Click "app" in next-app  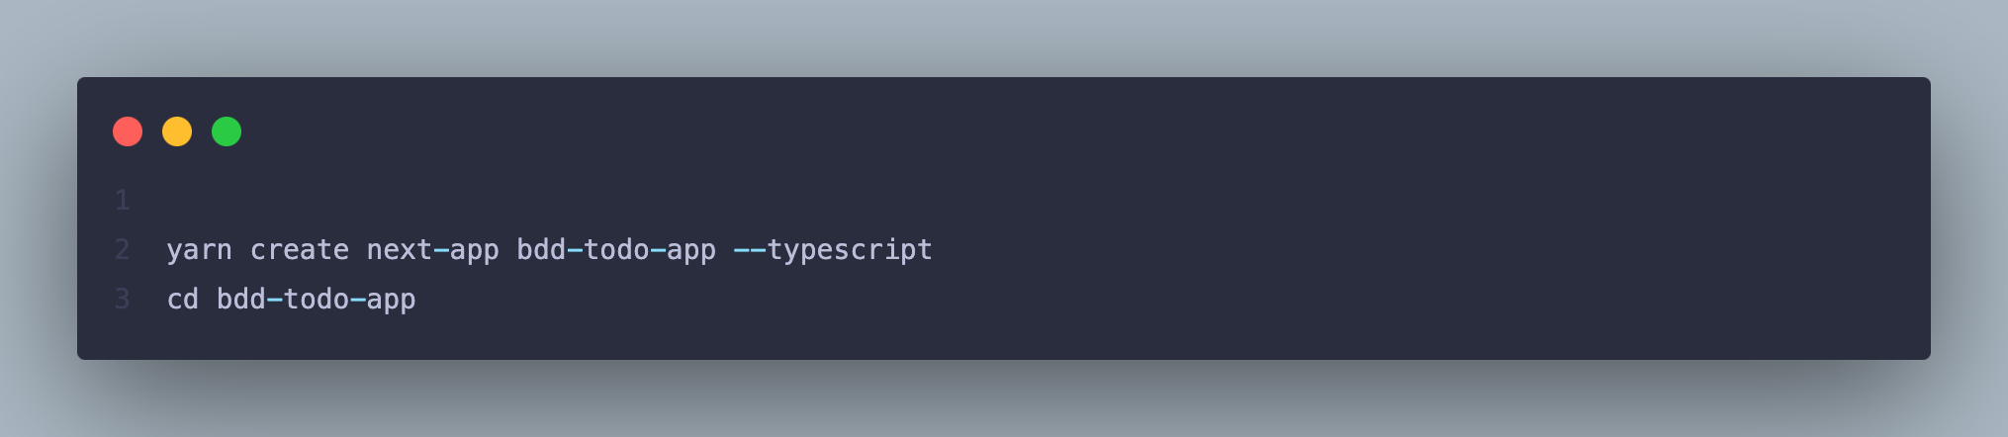click(475, 250)
